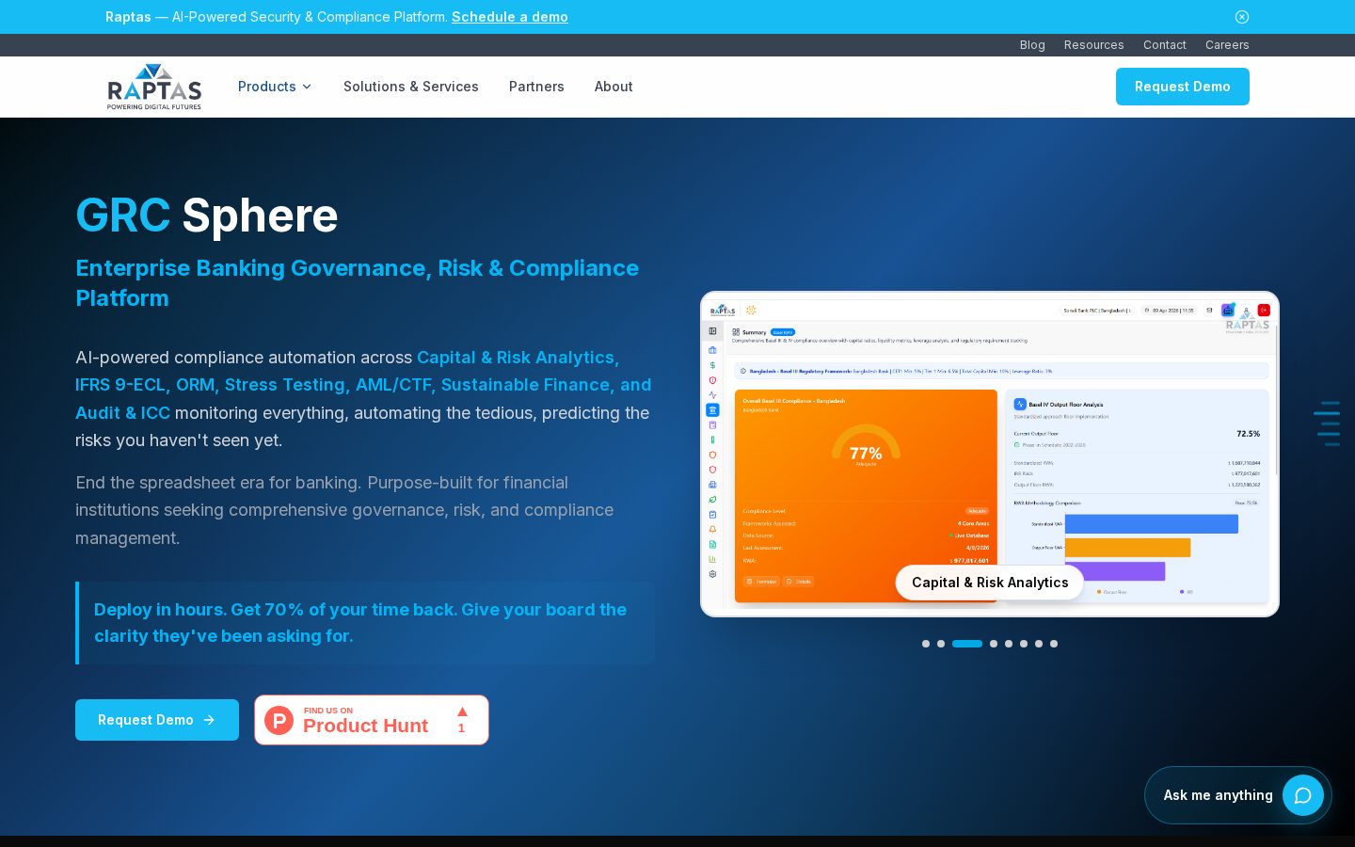This screenshot has width=1355, height=847.
Task: Open the About menu item
Action: [614, 87]
